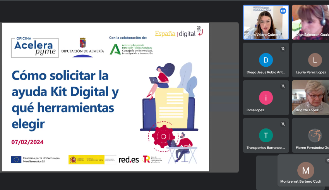Image resolution: width=329 pixels, height=190 pixels.
Task: Click the name label 'Montserrat Barbero Cudí'
Action: coord(300,181)
